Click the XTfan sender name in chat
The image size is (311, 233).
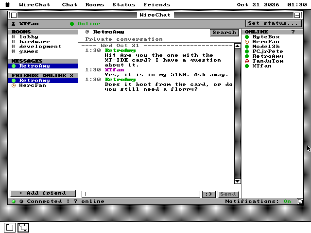pyautogui.click(x=115, y=70)
